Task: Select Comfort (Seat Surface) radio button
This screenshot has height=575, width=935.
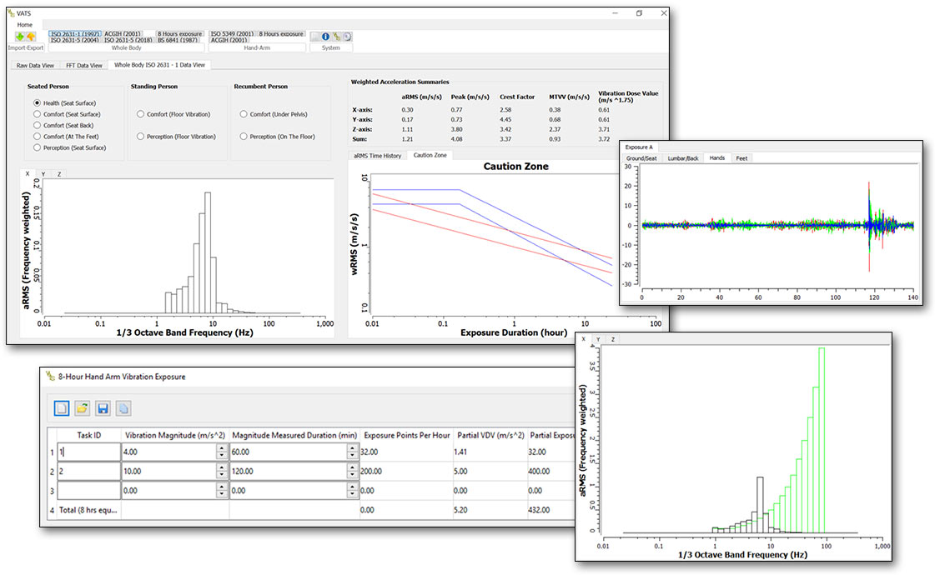Action: [x=37, y=114]
